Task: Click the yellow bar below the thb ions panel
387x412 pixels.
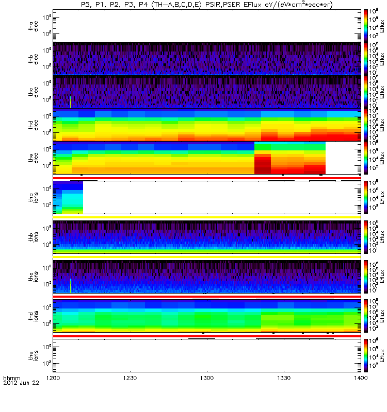Action: click(207, 256)
